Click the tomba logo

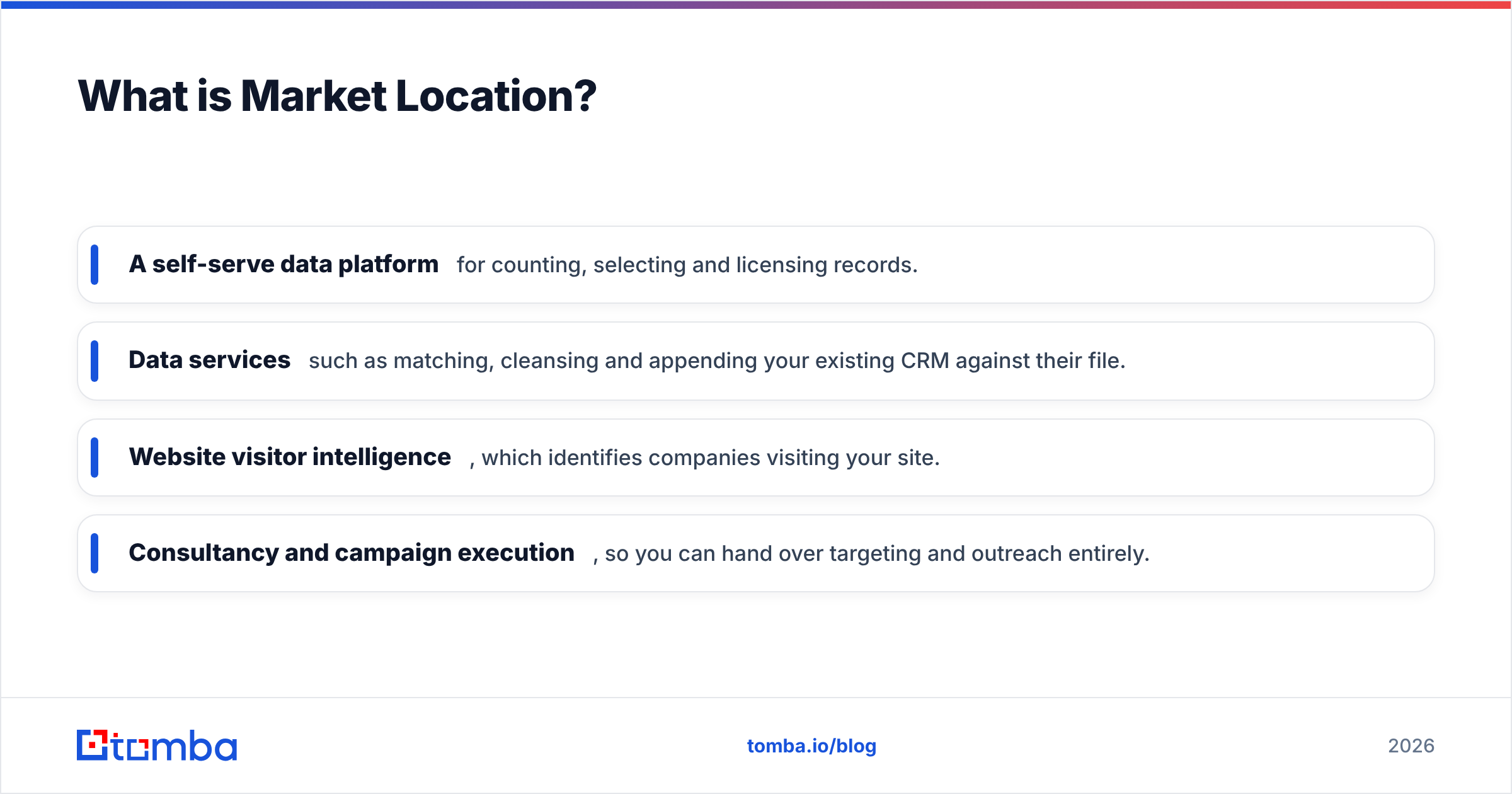157,745
